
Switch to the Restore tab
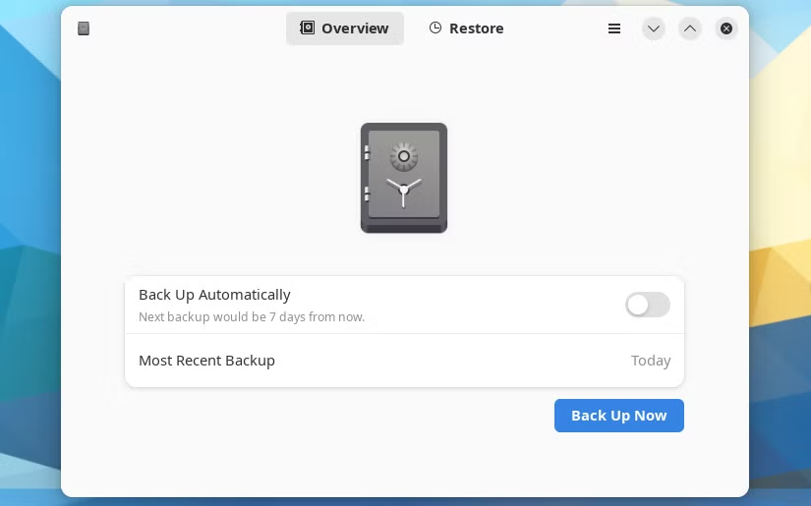coord(467,28)
